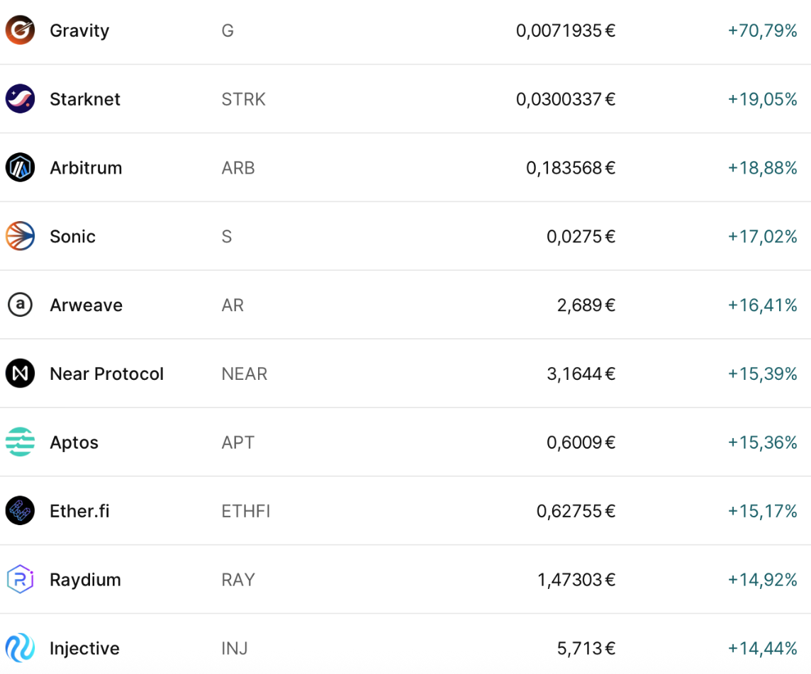Click the Near Protocol logo icon
Screen dimensions: 811x674
pos(20,373)
